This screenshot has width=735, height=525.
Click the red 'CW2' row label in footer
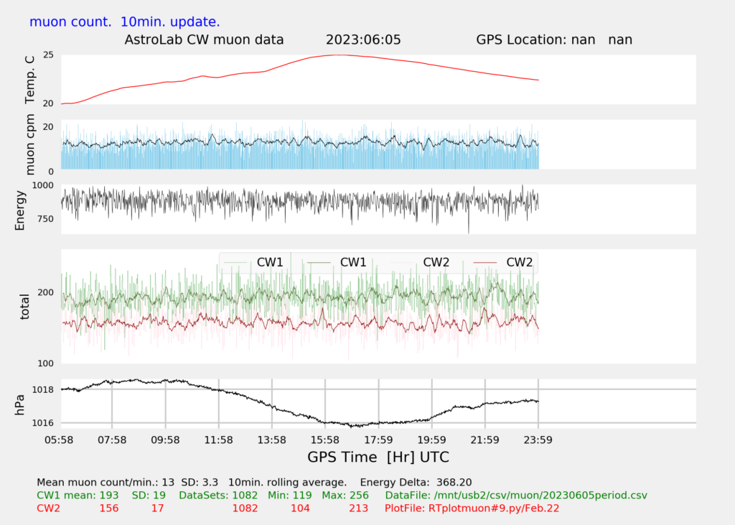(x=48, y=508)
